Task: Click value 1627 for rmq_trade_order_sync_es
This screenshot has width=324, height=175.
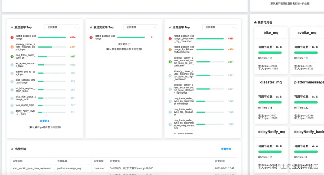Action: pos(73,57)
